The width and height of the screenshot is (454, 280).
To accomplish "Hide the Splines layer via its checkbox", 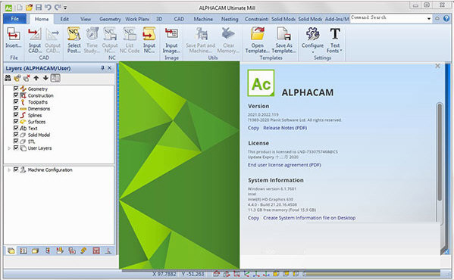I will tap(16, 115).
